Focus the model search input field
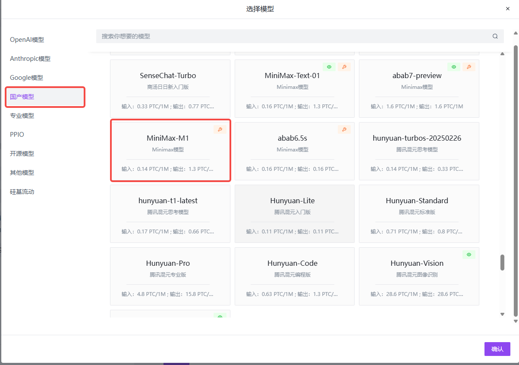 click(300, 36)
